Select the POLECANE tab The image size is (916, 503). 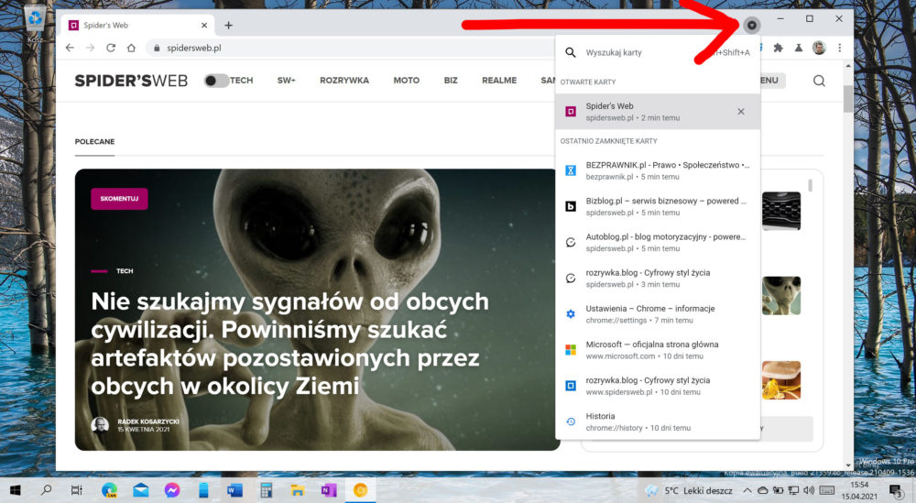[94, 142]
